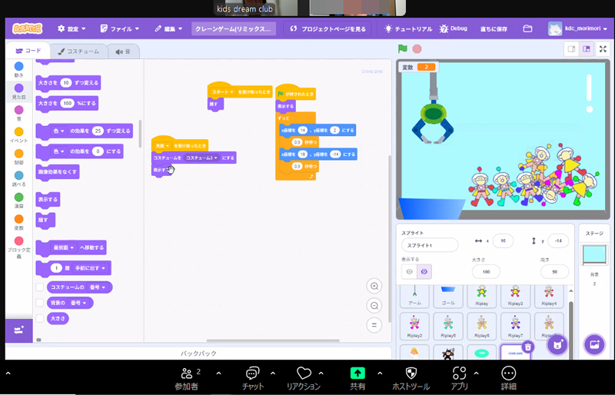Open the kdc_morimori account dropdown
This screenshot has height=395, width=615.
pos(577,28)
